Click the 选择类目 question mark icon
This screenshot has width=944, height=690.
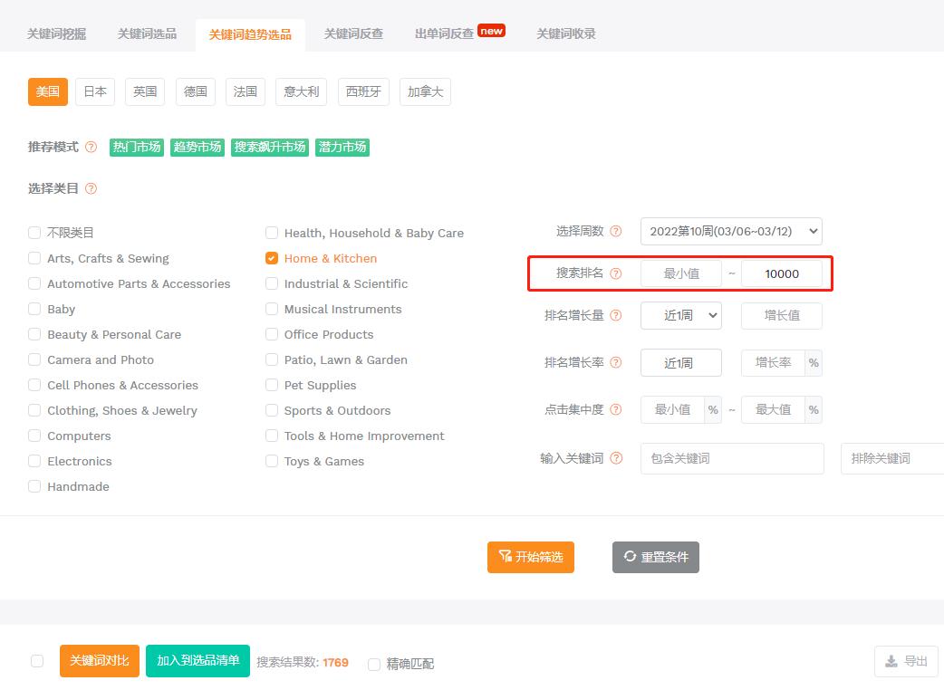click(90, 188)
